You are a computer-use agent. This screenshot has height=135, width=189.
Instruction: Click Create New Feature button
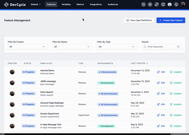pyautogui.click(x=171, y=20)
